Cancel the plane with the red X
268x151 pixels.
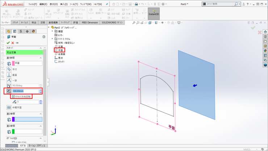[13, 43]
